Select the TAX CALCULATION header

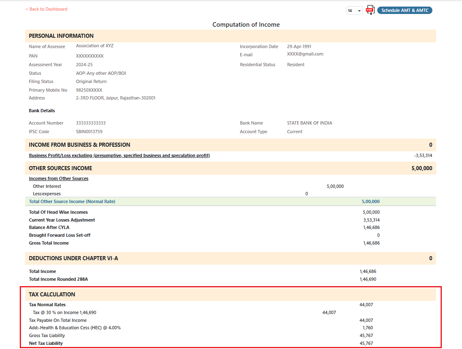(230, 294)
